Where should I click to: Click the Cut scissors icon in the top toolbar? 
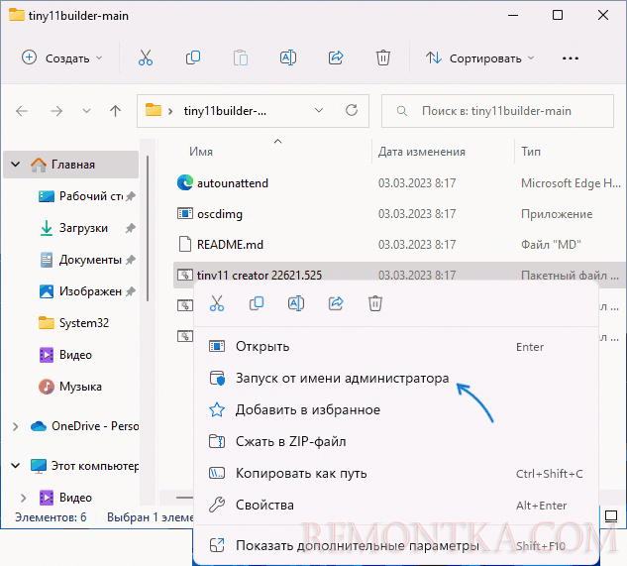point(146,58)
